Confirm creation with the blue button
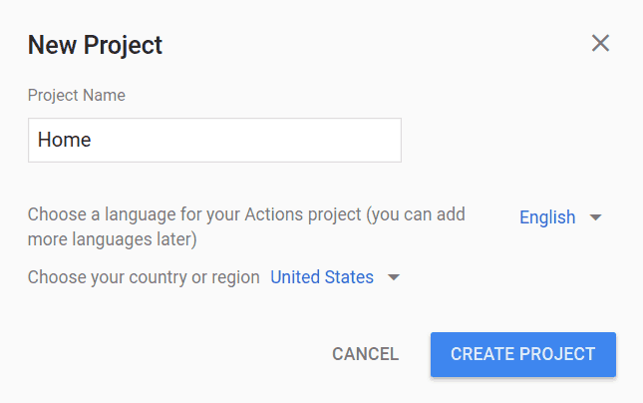Image resolution: width=643 pixels, height=403 pixels. [x=523, y=354]
